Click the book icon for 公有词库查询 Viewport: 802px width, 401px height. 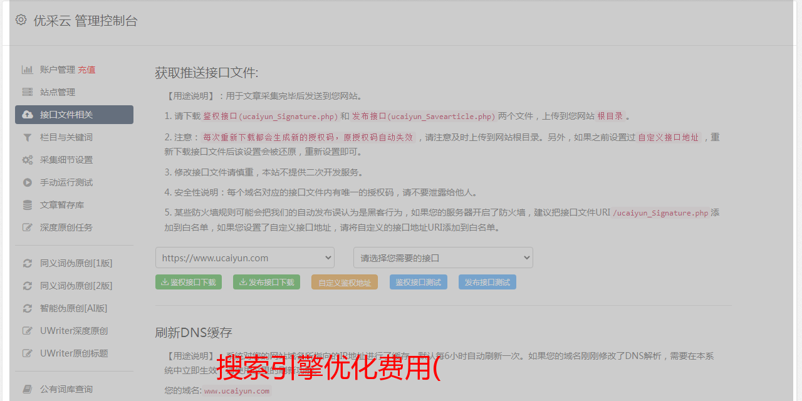(28, 389)
